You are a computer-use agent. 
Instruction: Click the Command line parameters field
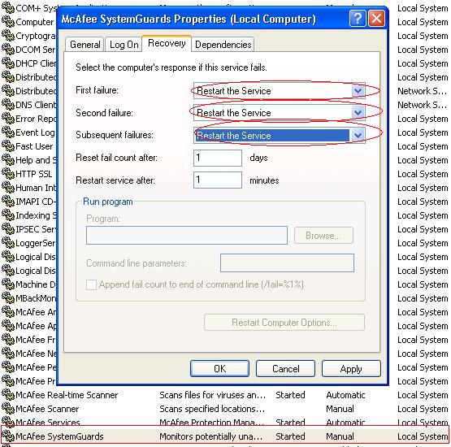(x=287, y=263)
